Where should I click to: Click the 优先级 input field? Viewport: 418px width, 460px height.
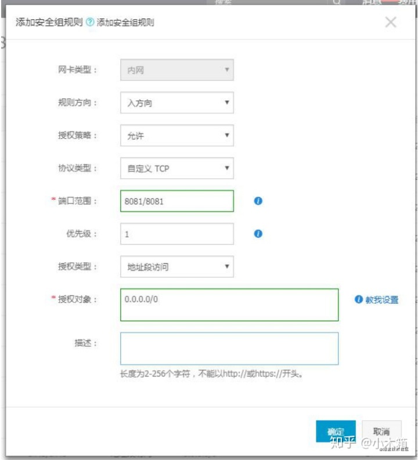pos(177,234)
